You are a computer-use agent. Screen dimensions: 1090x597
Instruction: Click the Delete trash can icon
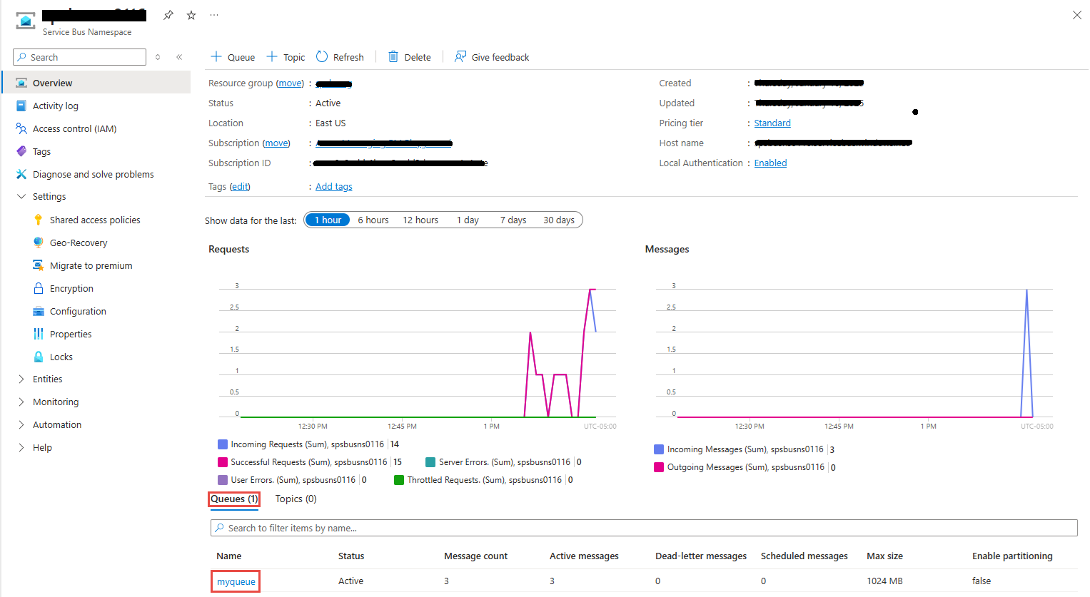pyautogui.click(x=393, y=56)
